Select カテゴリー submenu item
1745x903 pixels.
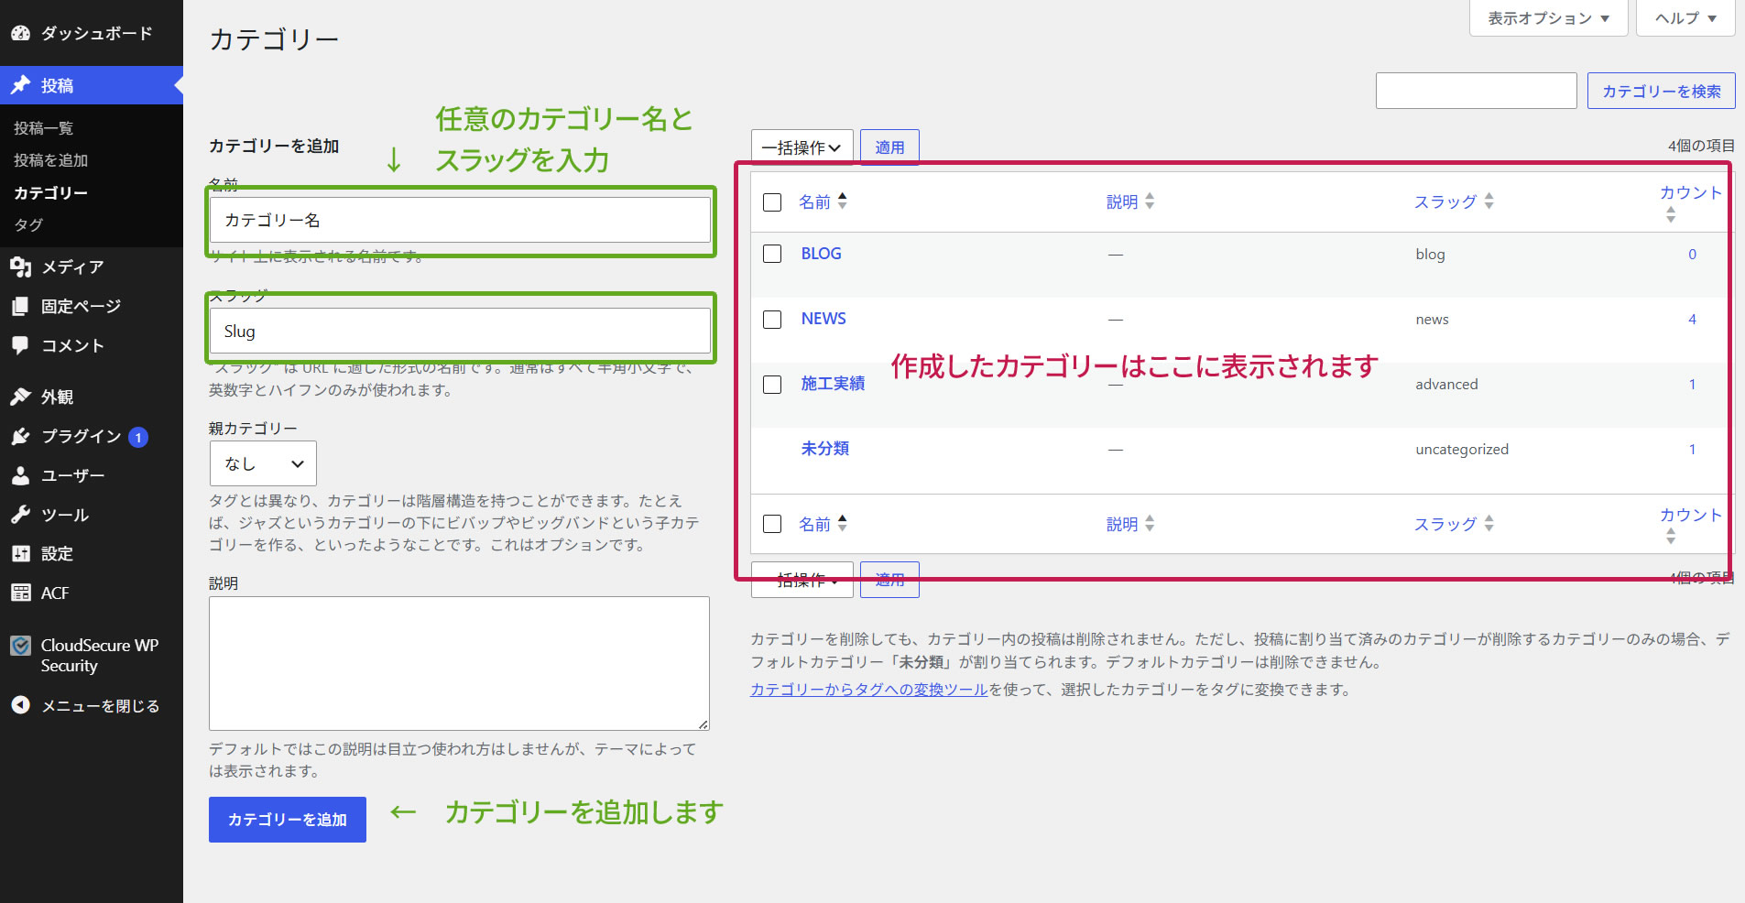tap(50, 192)
